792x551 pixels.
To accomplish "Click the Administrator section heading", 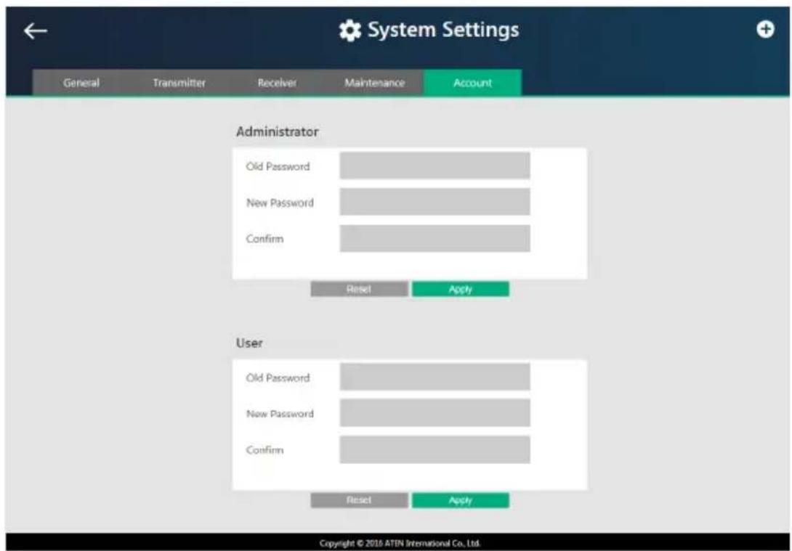I will click(x=278, y=131).
